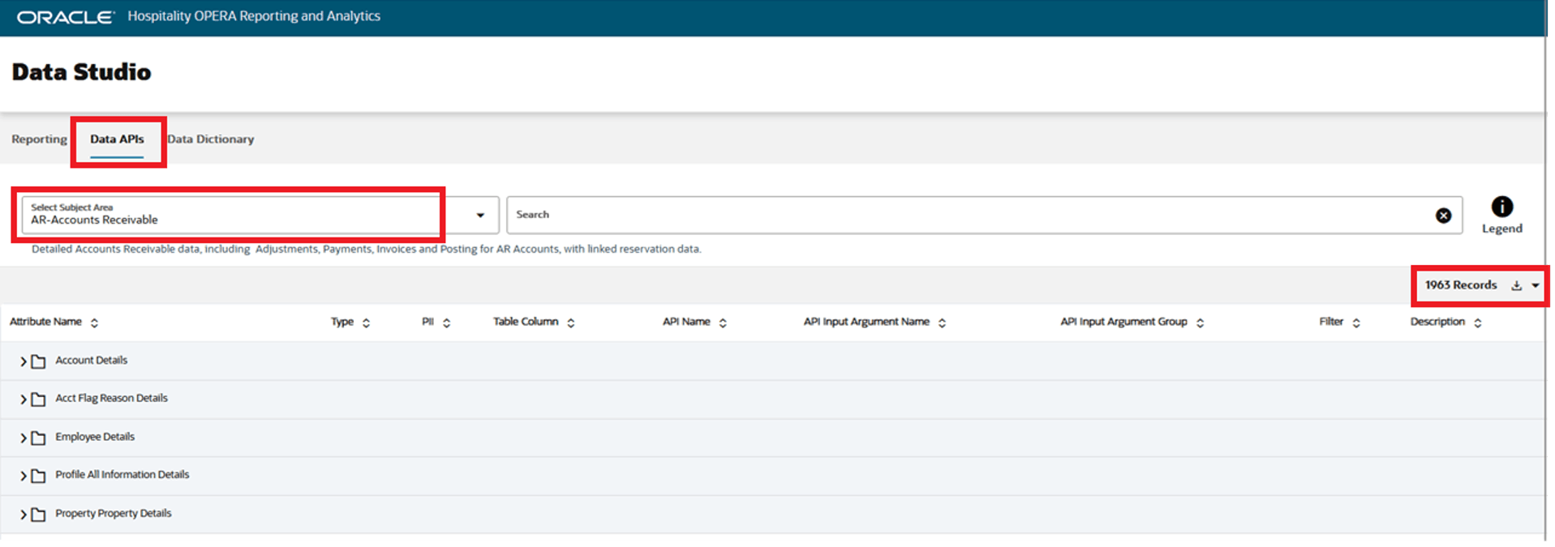The image size is (1555, 547).
Task: Clear the search with the X icon
Action: tap(1443, 216)
